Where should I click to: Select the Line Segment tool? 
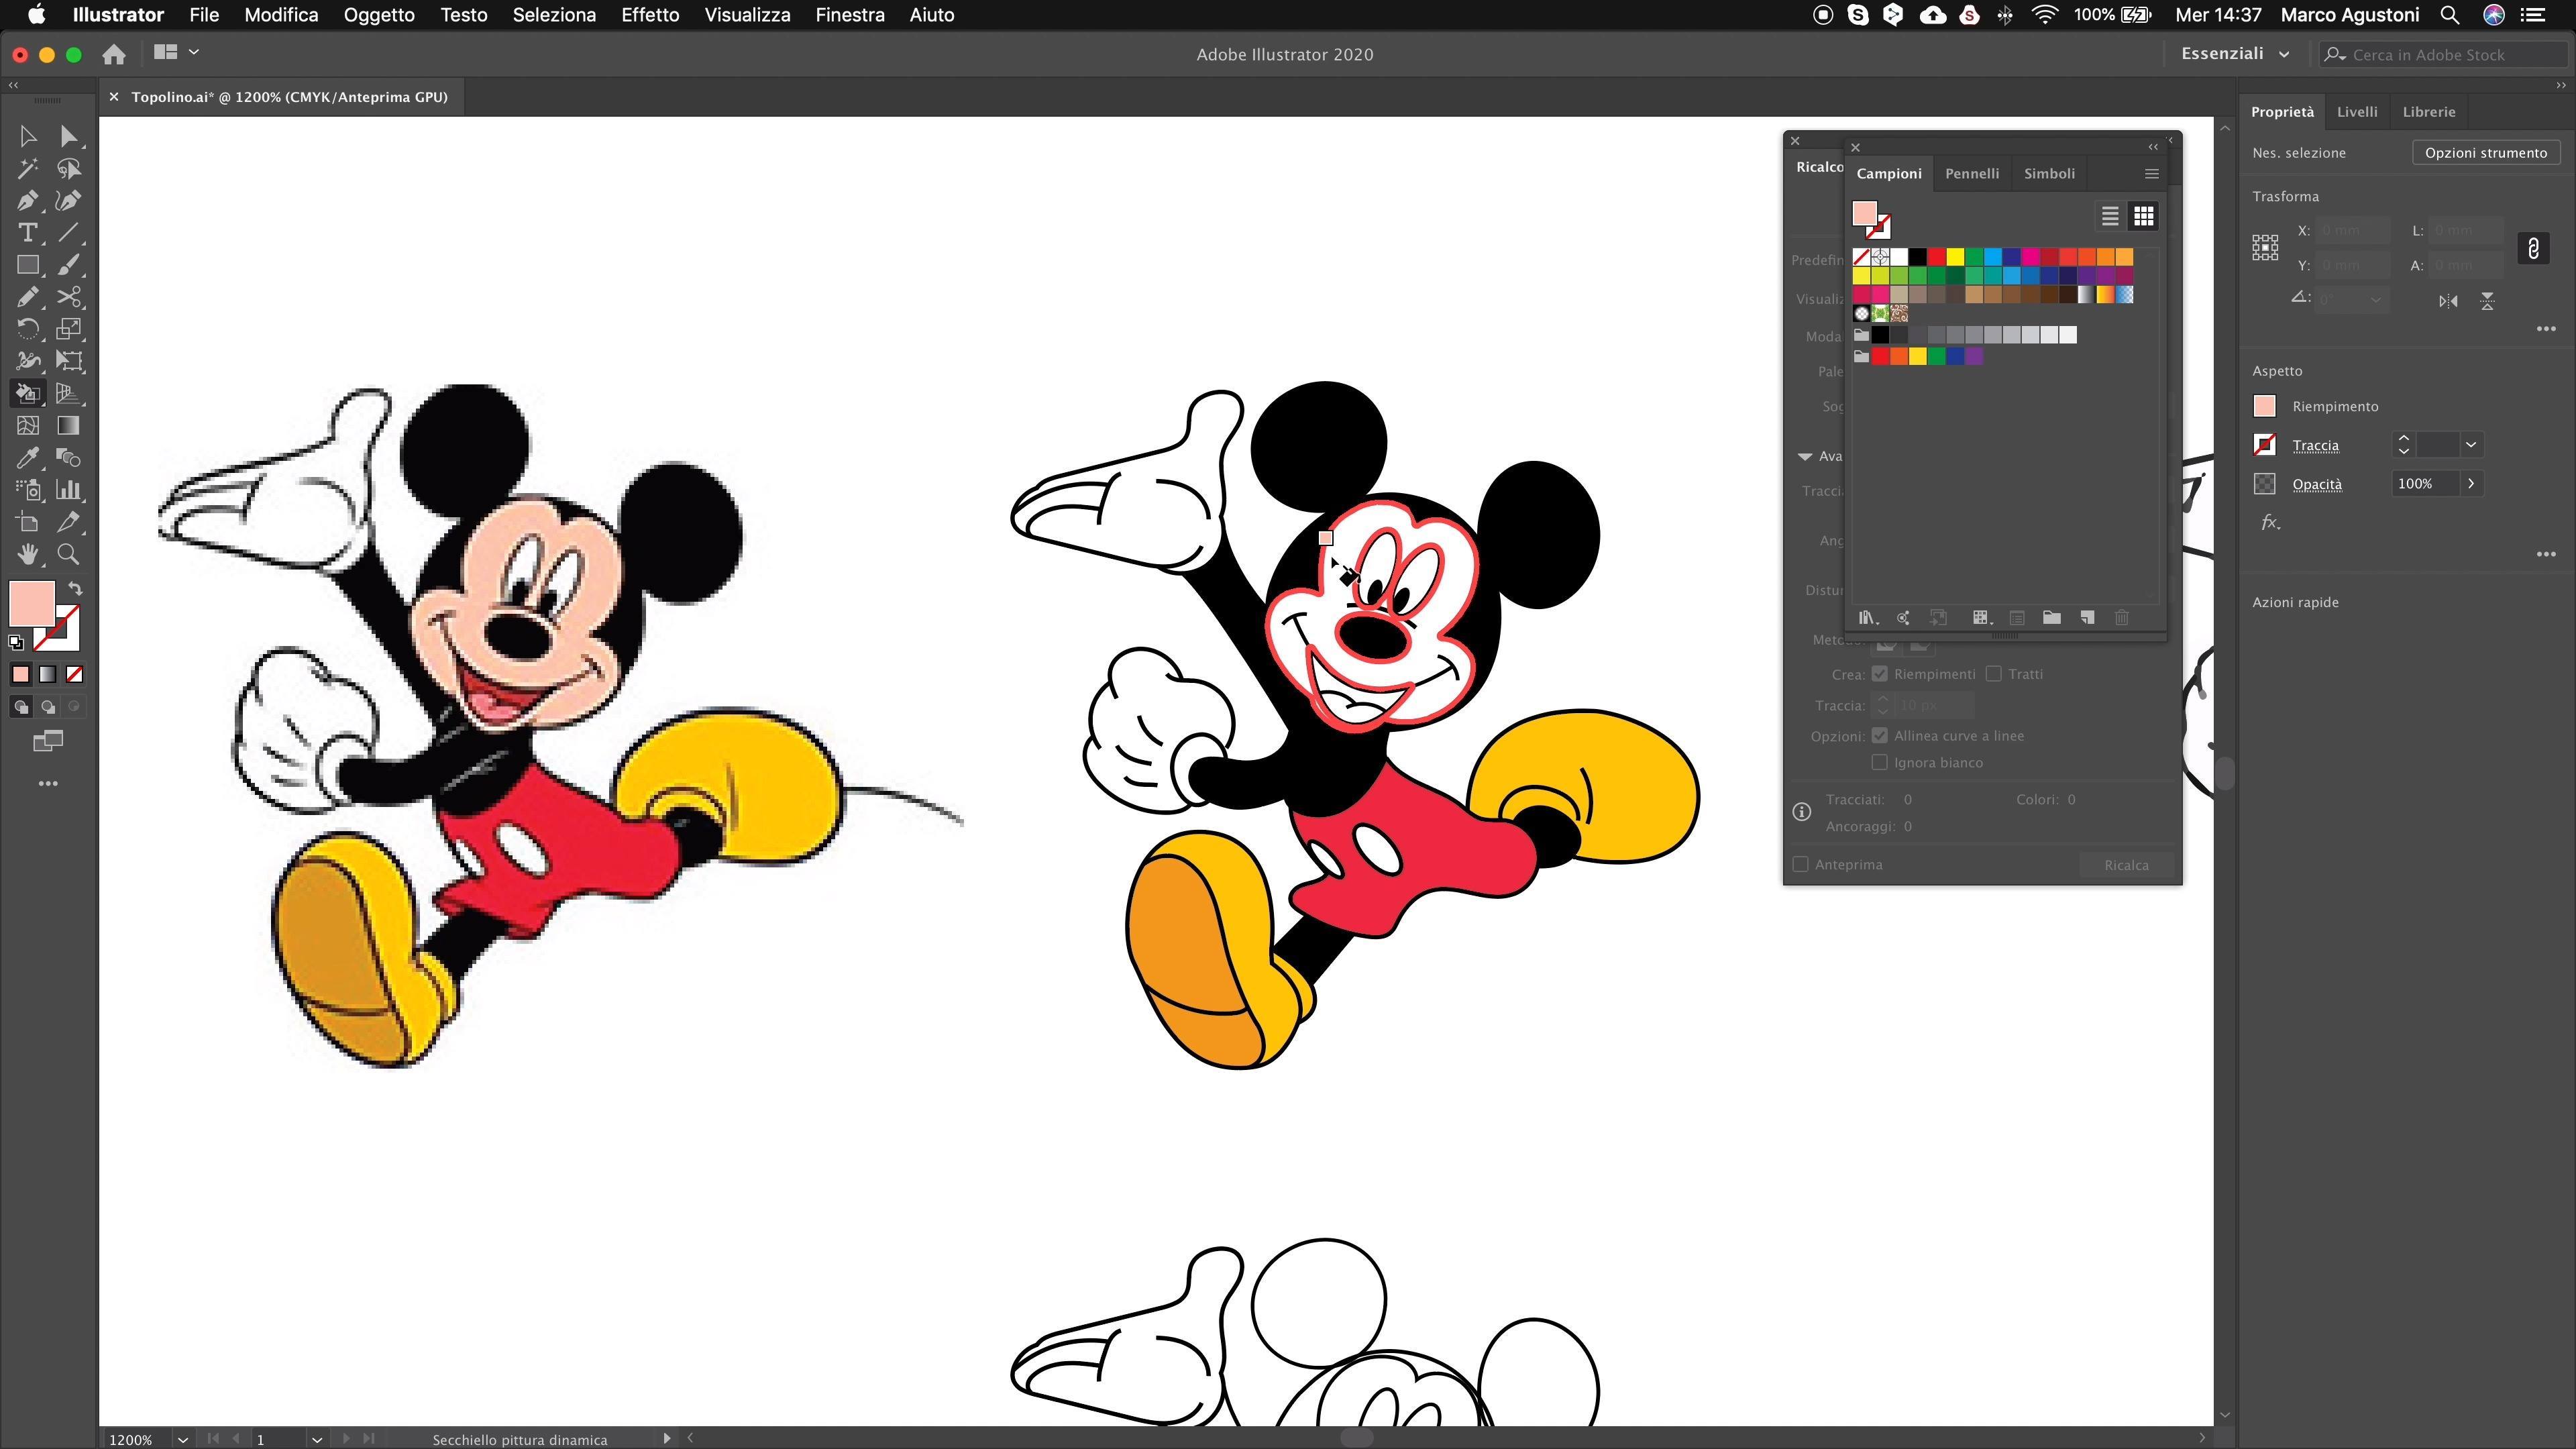tap(68, 233)
